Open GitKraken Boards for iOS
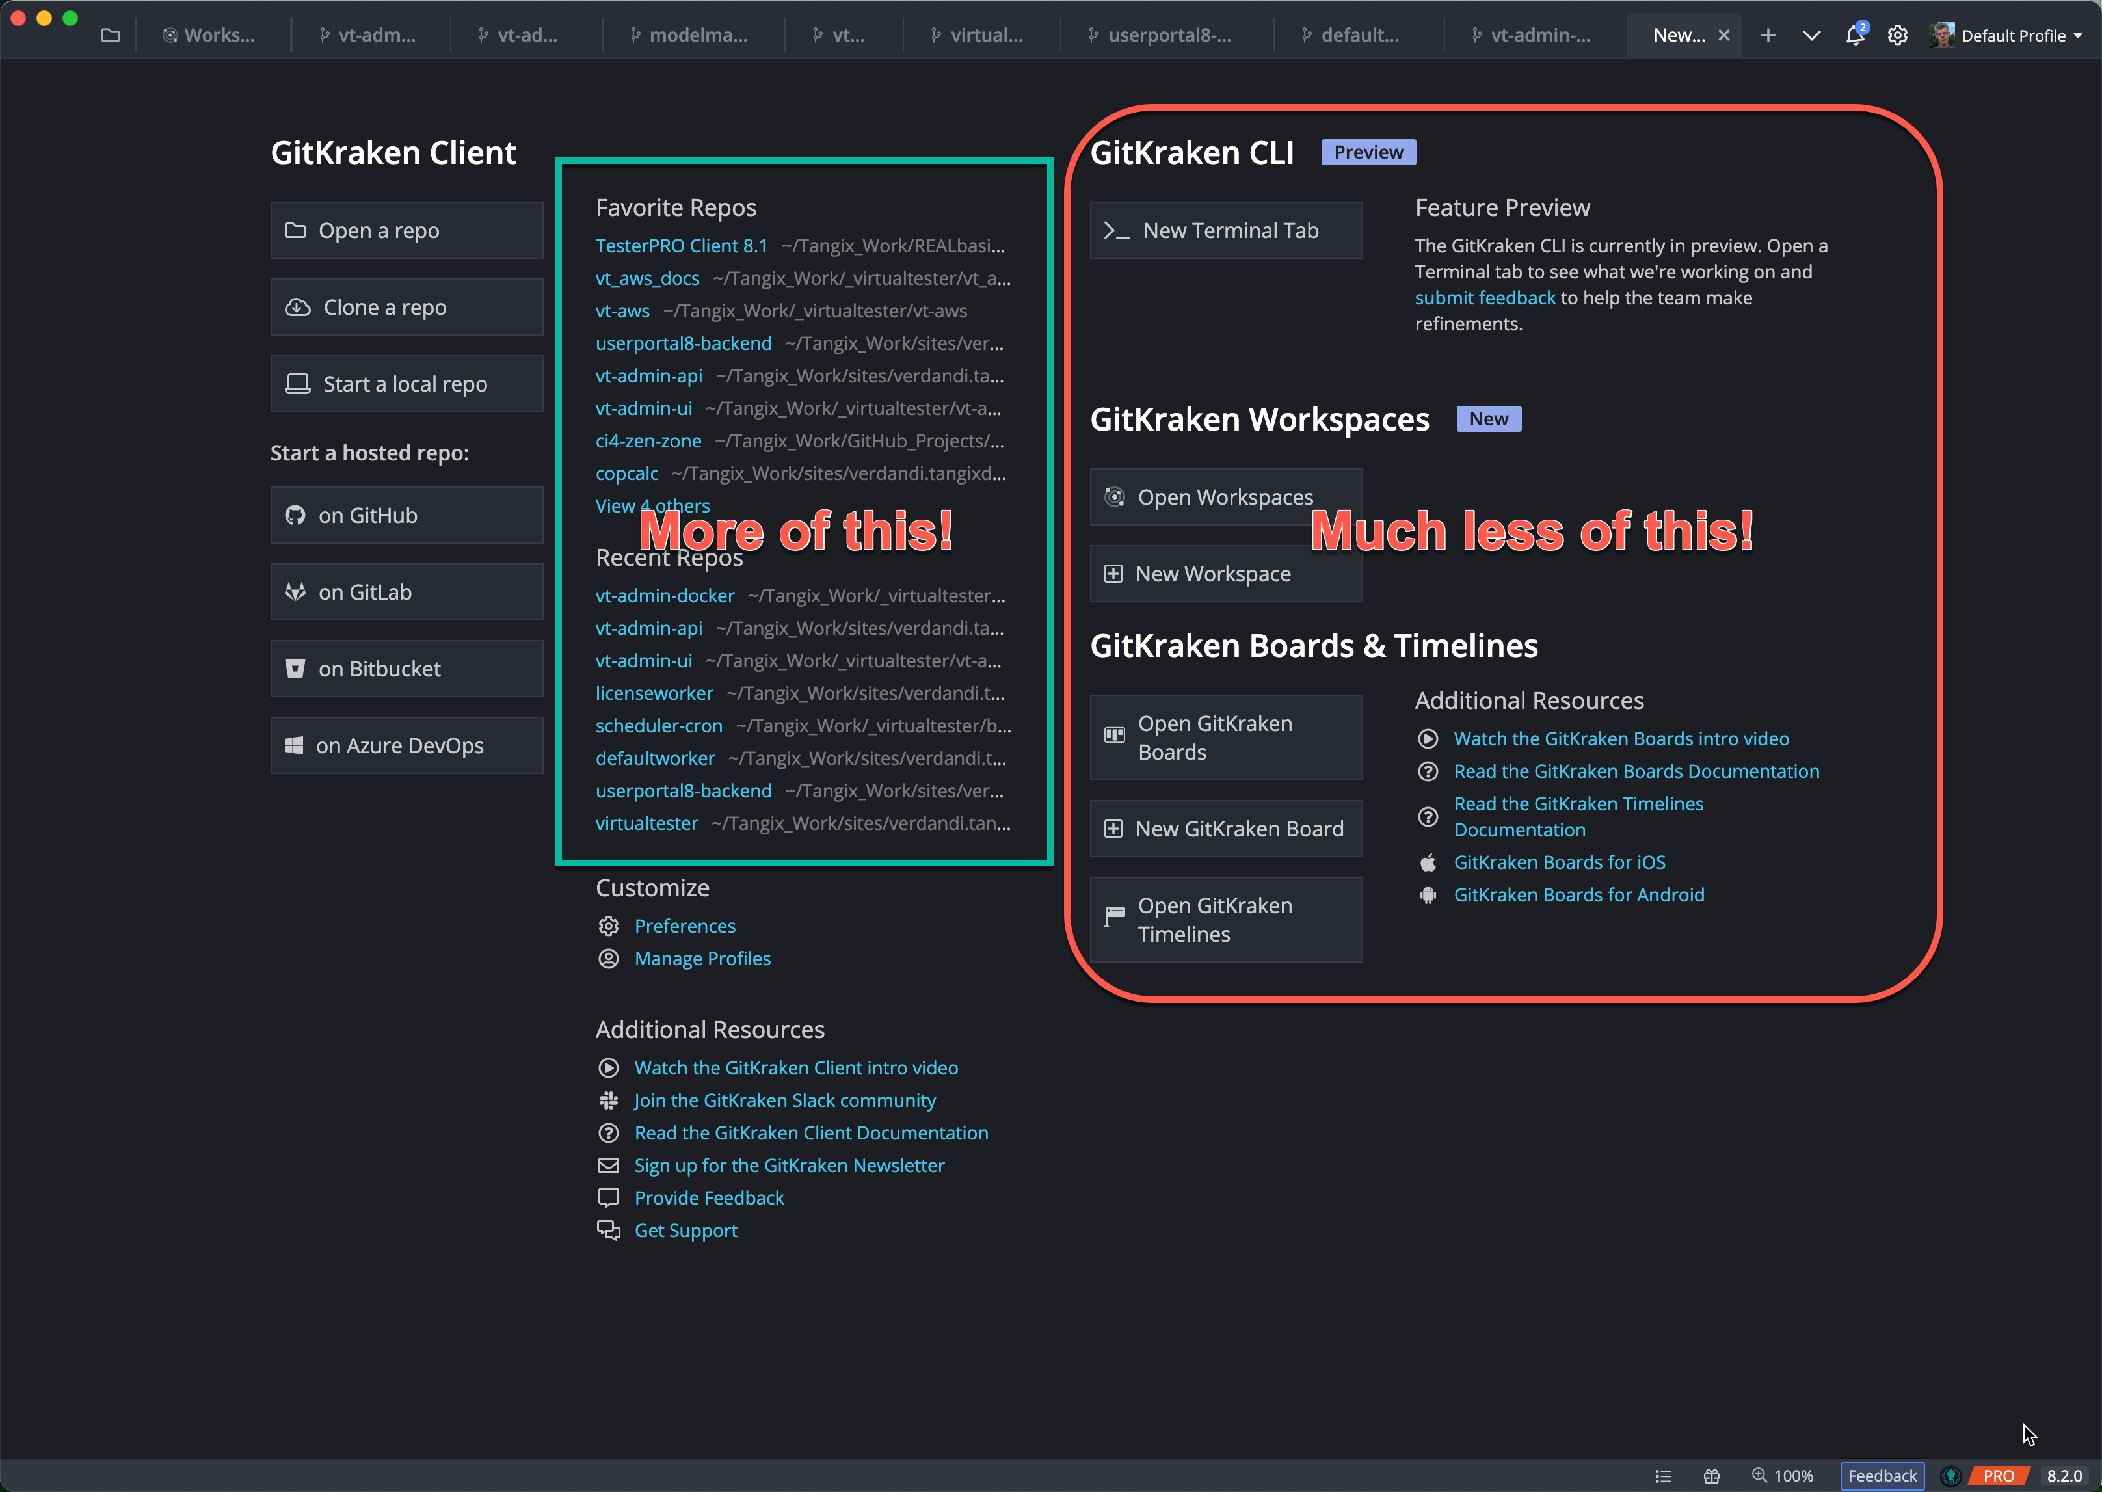 point(1559,862)
